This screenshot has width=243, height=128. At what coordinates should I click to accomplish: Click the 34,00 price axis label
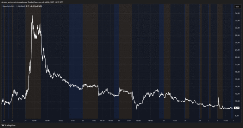coord(237,13)
